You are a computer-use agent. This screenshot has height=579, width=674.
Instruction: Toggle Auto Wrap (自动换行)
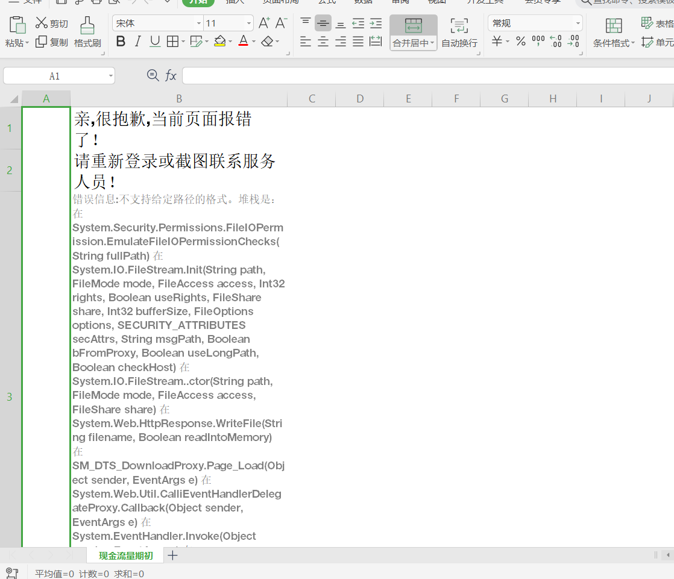click(459, 33)
